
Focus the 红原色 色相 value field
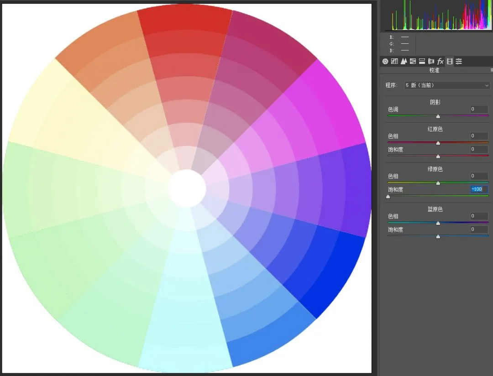[479, 136]
